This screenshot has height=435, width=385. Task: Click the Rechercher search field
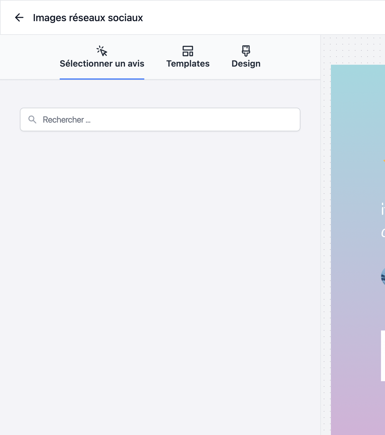(x=160, y=119)
